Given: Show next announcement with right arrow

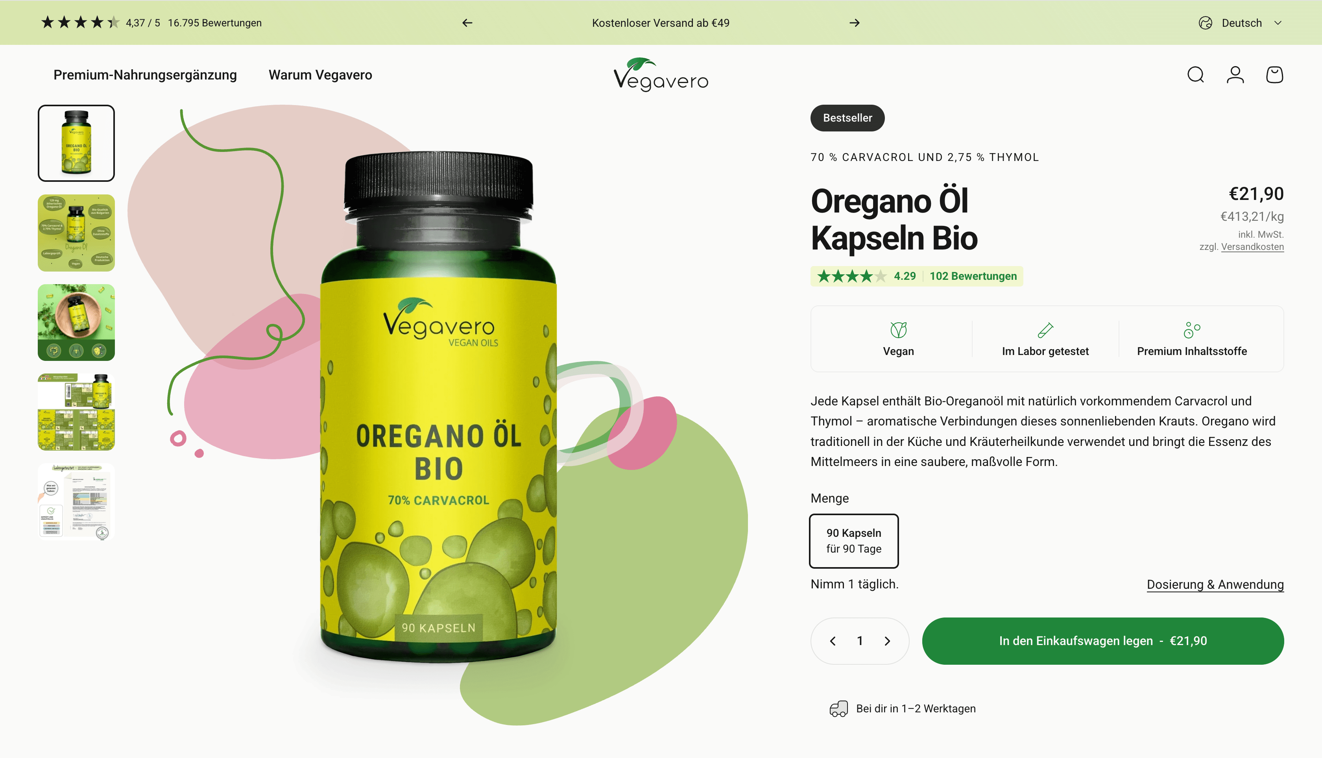Looking at the screenshot, I should click(854, 23).
